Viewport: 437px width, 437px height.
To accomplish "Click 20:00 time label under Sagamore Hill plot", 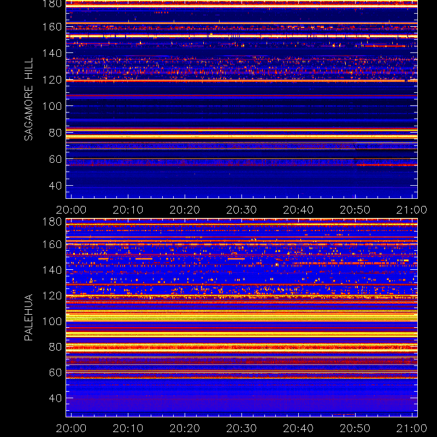I will (71, 210).
